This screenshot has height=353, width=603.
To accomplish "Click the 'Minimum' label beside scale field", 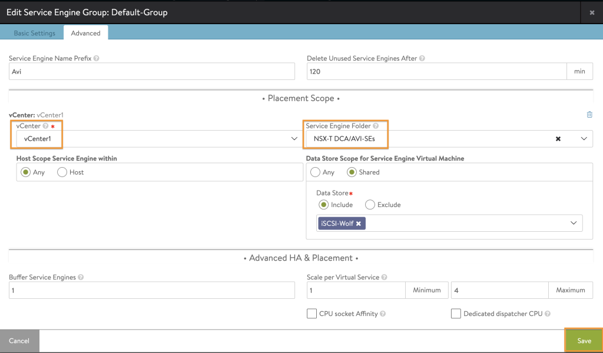I will (427, 291).
